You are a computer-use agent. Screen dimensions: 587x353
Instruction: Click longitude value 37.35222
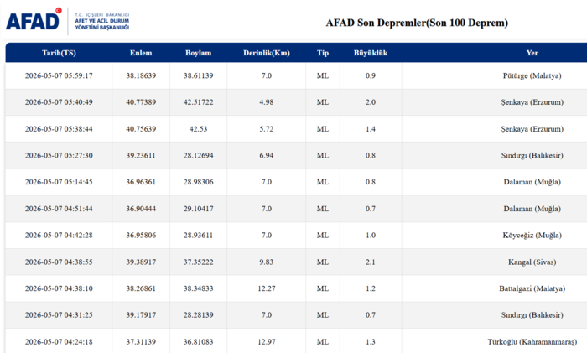click(x=198, y=262)
